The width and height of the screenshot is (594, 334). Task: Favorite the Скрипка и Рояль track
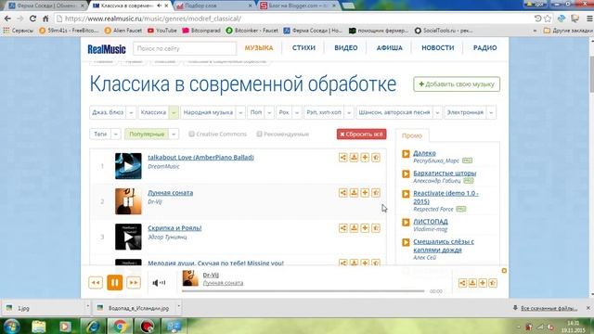[376, 228]
